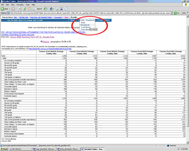Click the page icon in the Address bar
The image size is (189, 151).
9,13
